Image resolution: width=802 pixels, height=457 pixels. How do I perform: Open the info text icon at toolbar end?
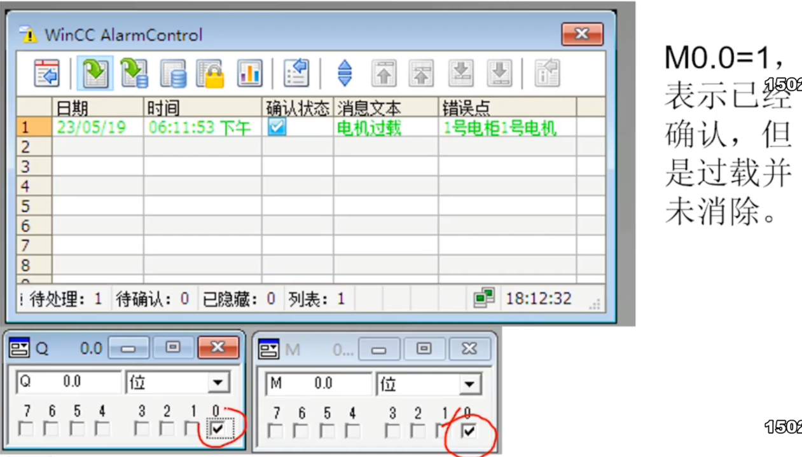[x=547, y=73]
